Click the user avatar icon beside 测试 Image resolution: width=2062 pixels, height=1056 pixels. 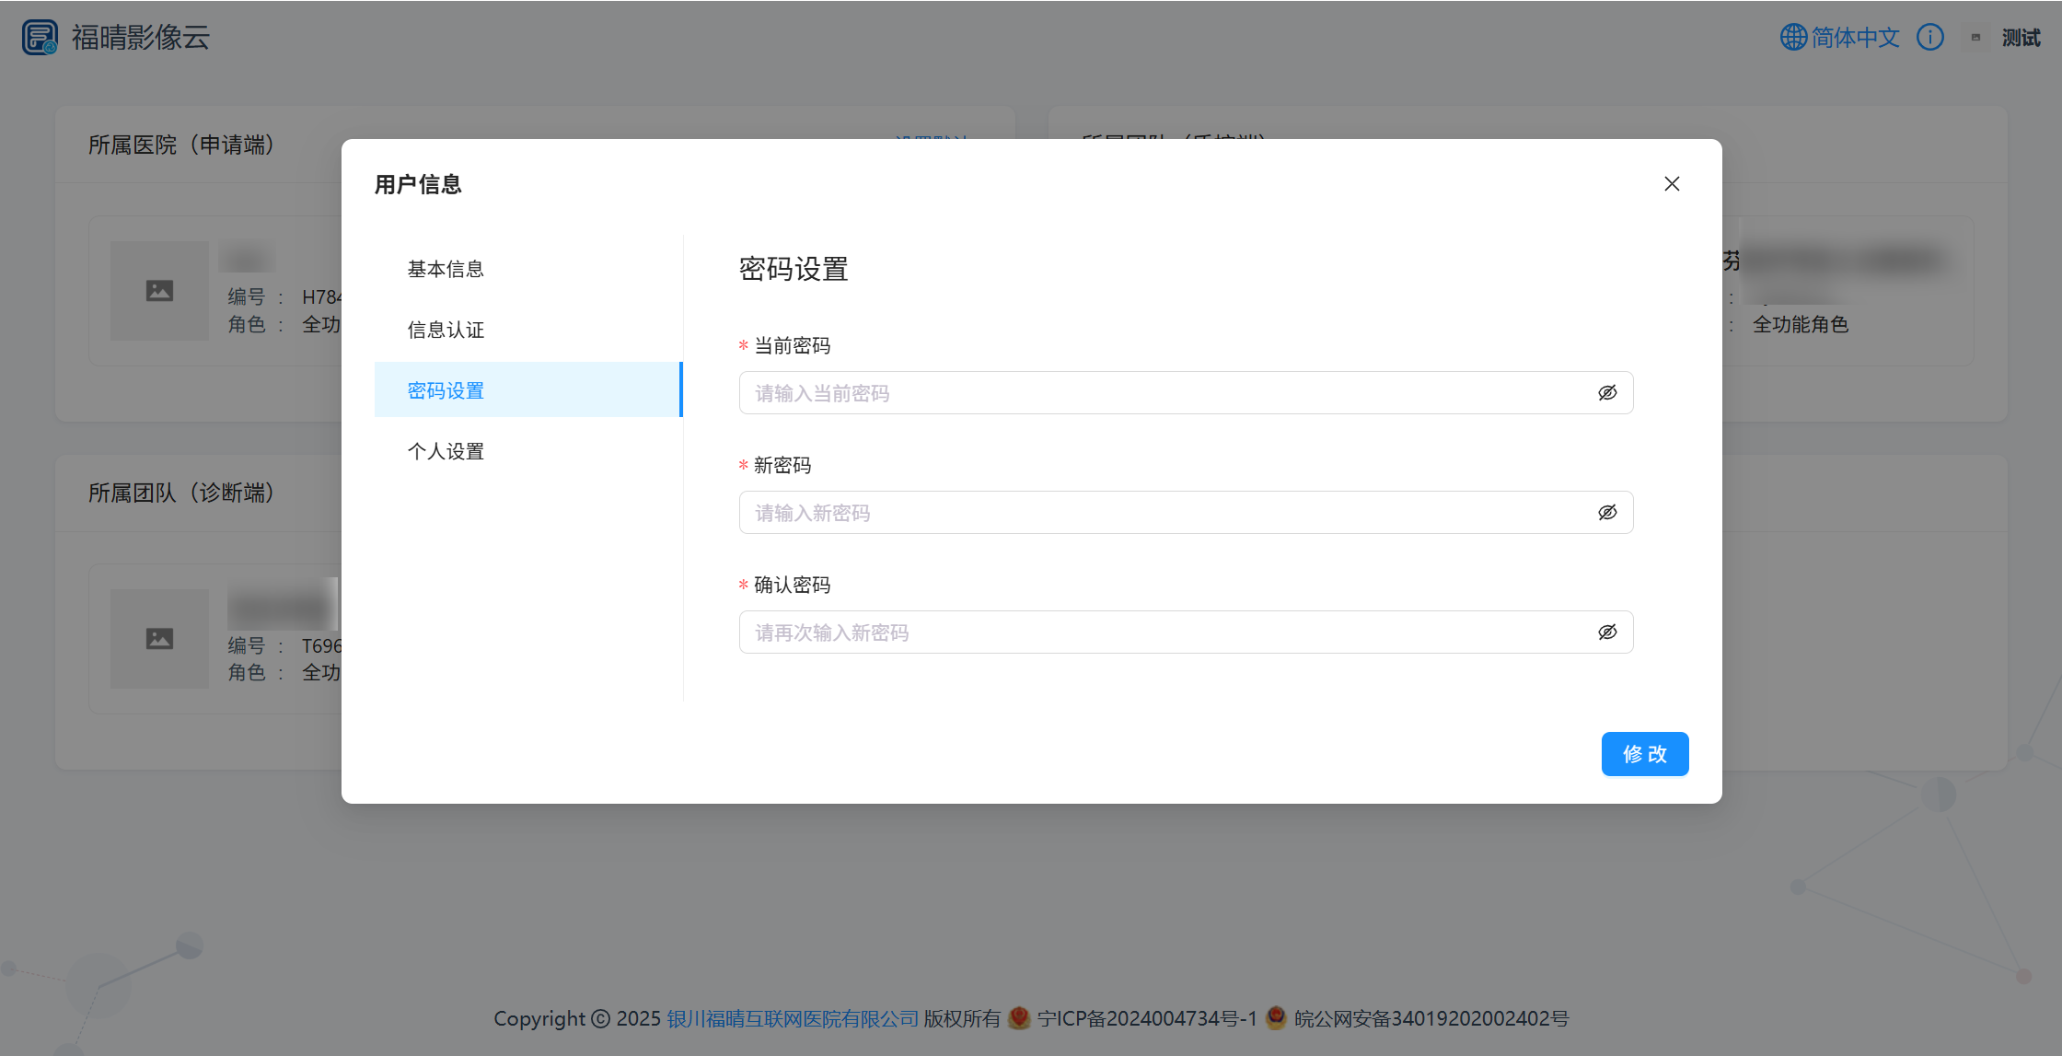[1975, 38]
